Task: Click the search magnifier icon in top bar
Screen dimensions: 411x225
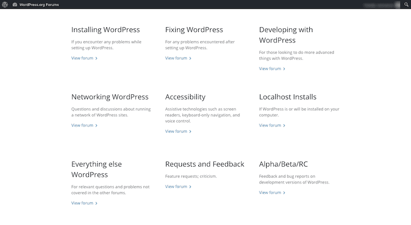Action: [x=406, y=4]
